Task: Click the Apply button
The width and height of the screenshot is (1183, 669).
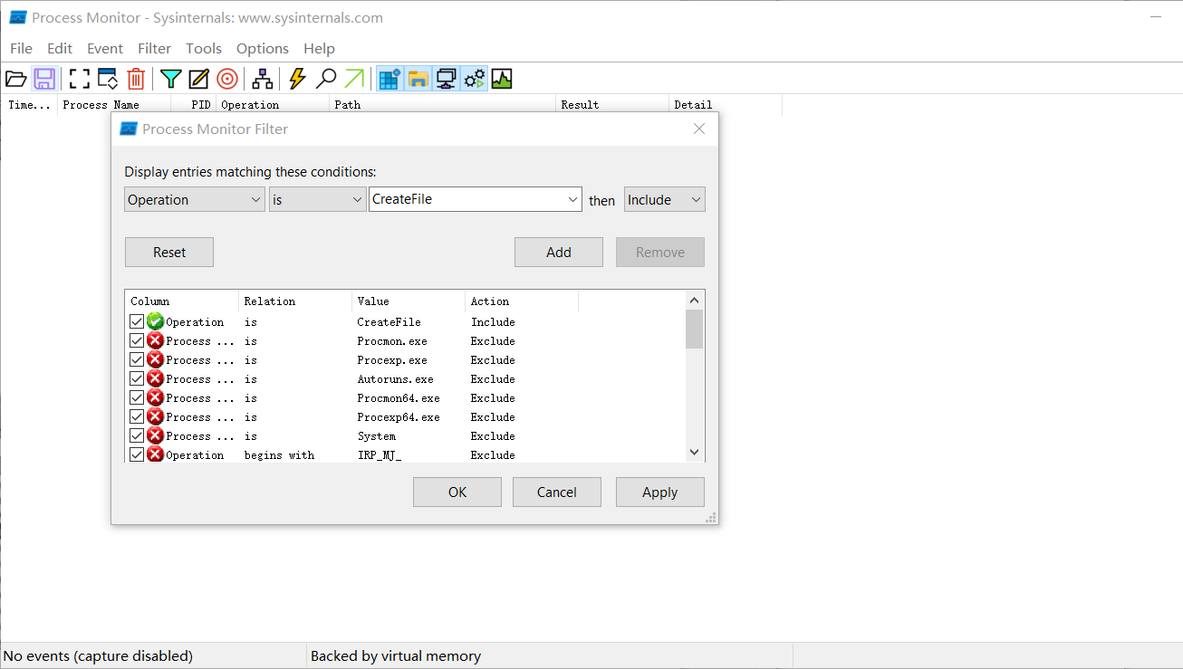Action: click(660, 492)
